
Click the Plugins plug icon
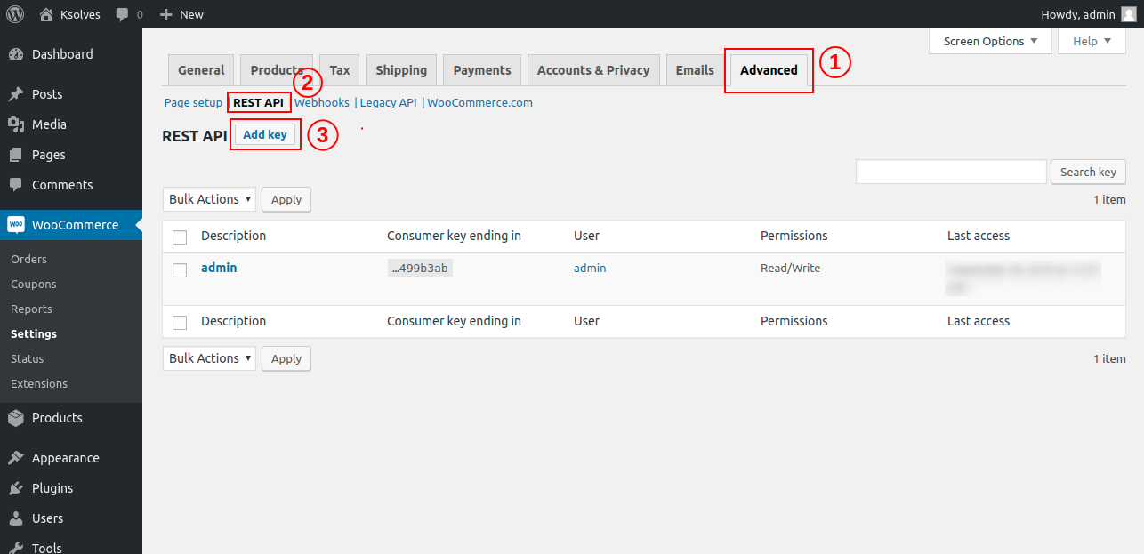click(16, 488)
